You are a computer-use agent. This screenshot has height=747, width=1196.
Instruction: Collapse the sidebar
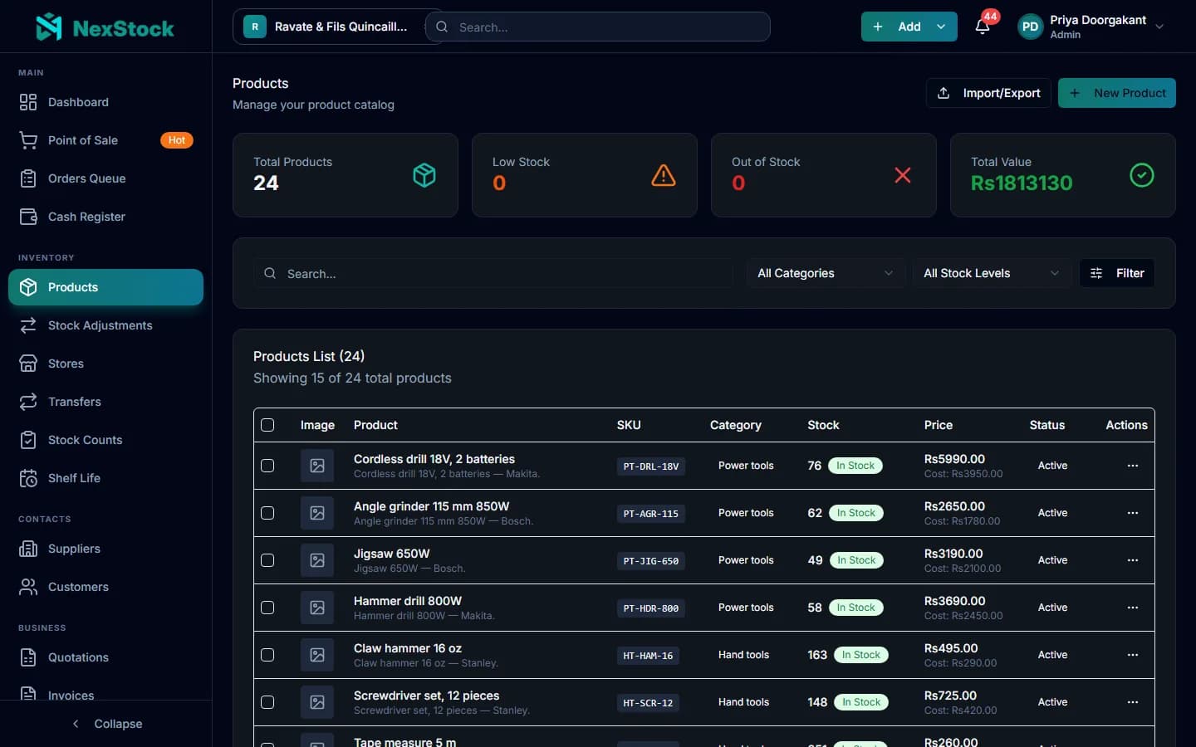106,724
